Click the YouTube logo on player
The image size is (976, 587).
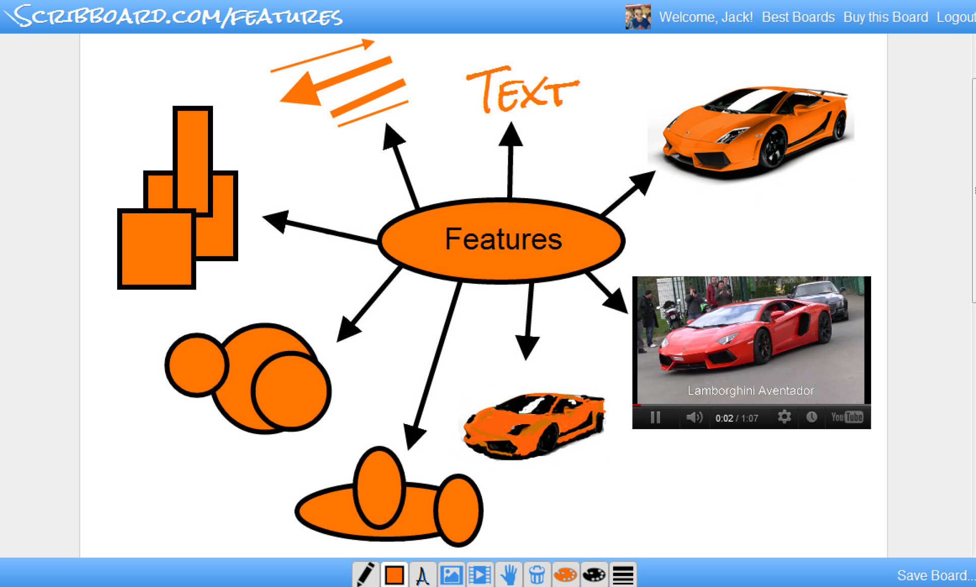point(847,417)
